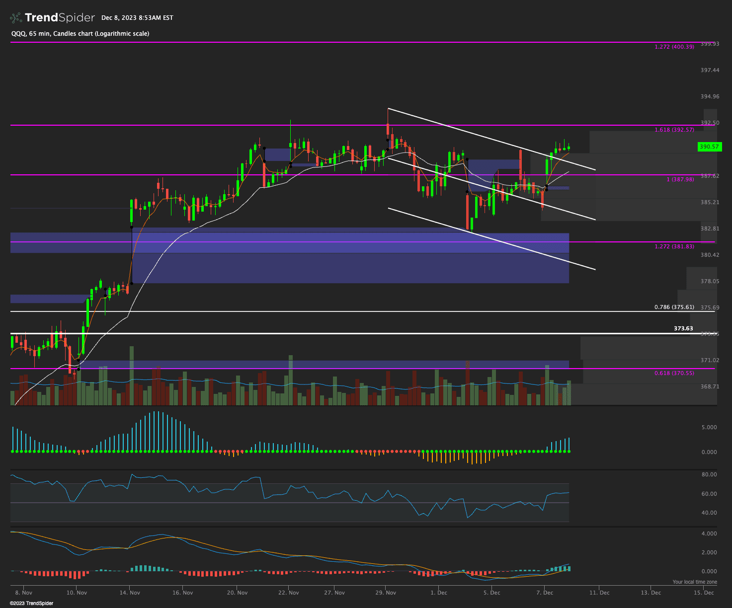732x608 pixels.
Task: Click the green 390.57 current price tag
Action: 709,147
